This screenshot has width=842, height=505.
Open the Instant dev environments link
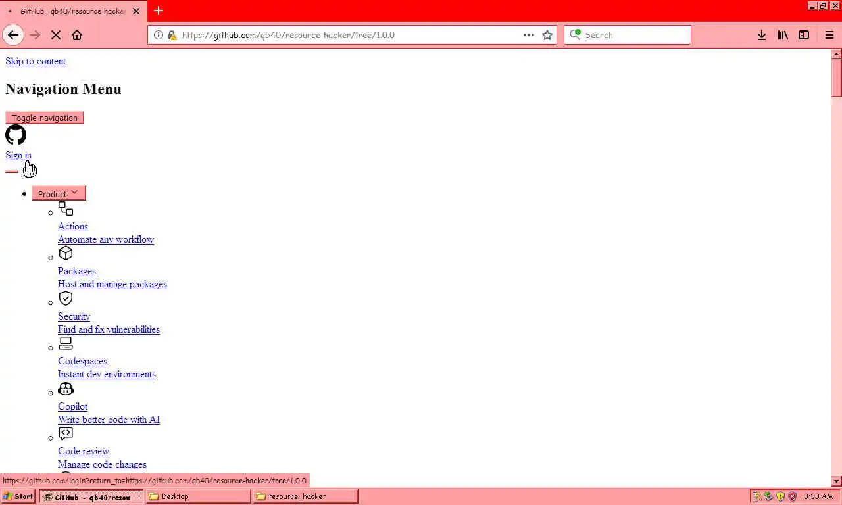107,374
